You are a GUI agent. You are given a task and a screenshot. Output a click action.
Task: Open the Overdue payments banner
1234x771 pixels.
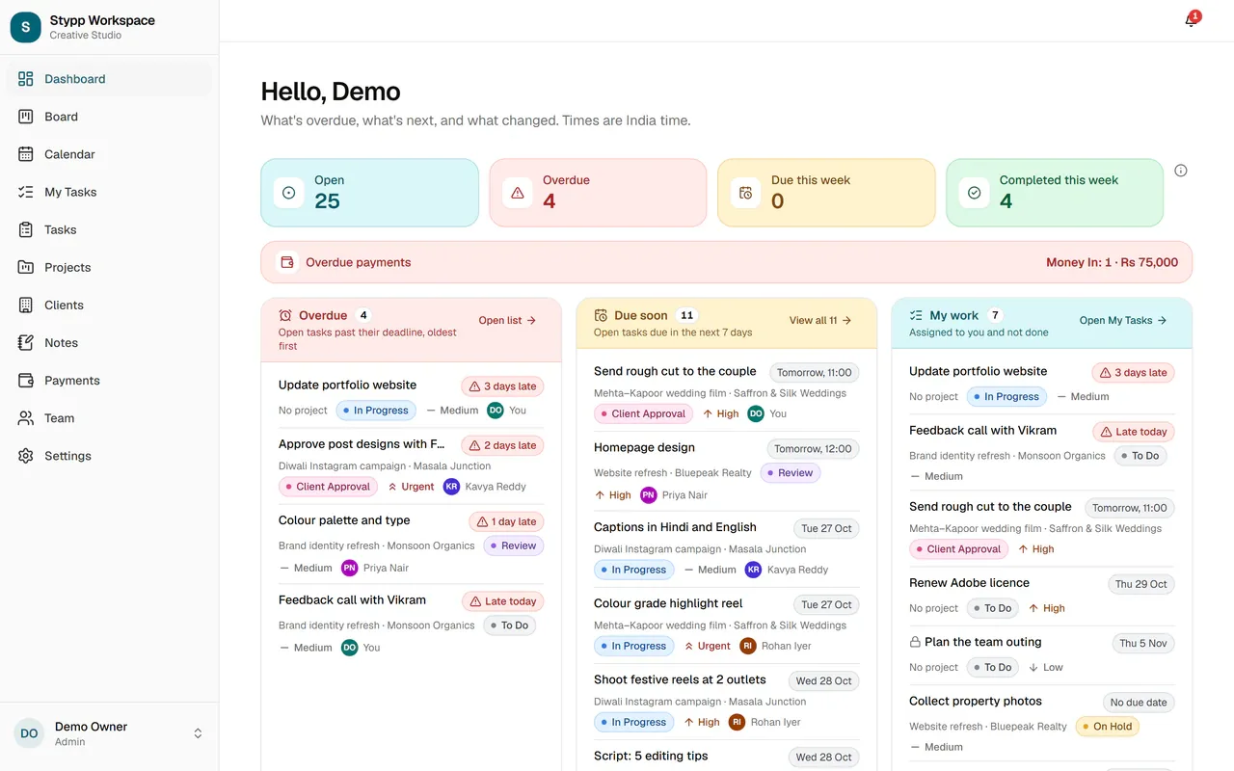pos(726,262)
